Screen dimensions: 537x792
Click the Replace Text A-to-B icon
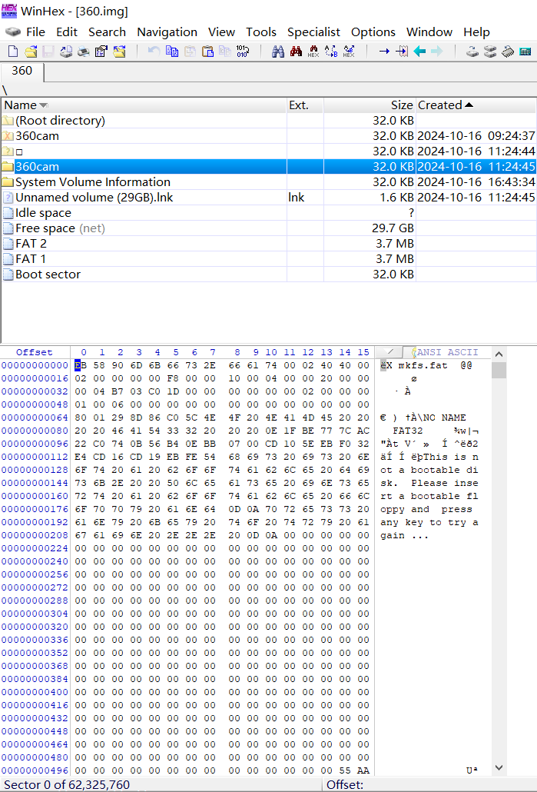point(331,52)
